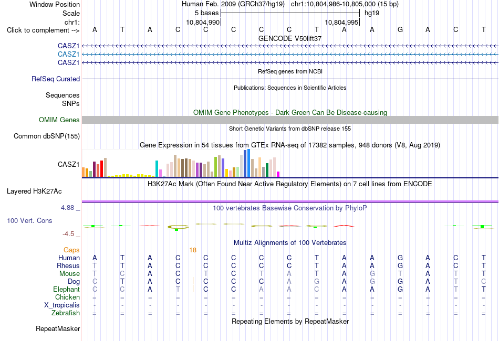Screen dimensions: 499x341
Task: Click the G base in complement row
Action: coord(400,29)
